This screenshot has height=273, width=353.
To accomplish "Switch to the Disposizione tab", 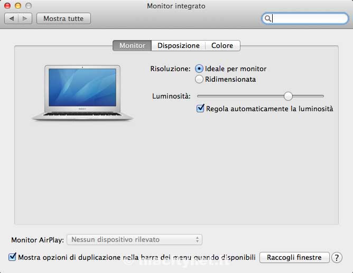I will pos(178,45).
